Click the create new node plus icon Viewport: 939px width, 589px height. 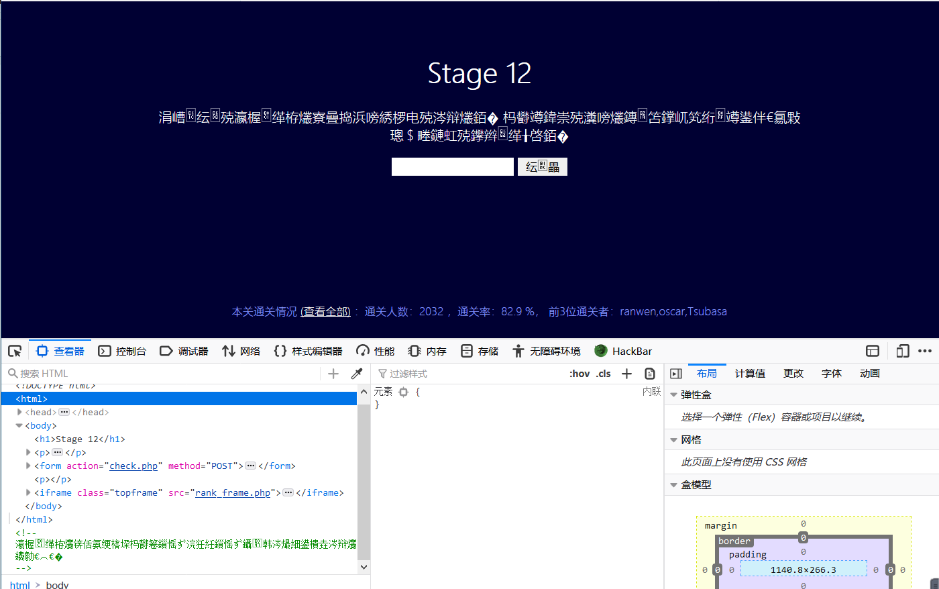[333, 373]
